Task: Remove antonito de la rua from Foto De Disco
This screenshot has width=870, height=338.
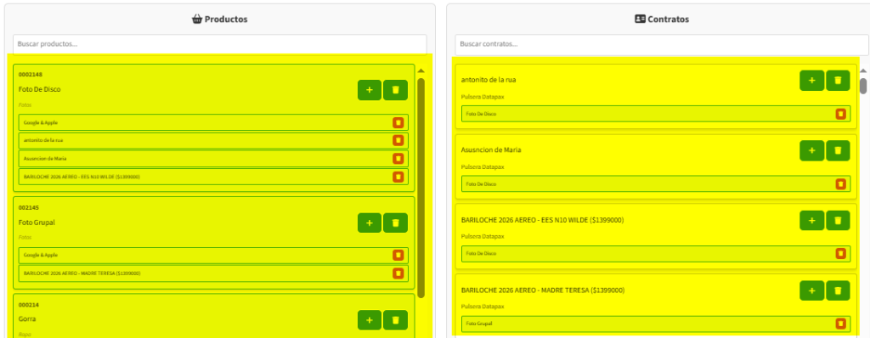Action: click(398, 140)
